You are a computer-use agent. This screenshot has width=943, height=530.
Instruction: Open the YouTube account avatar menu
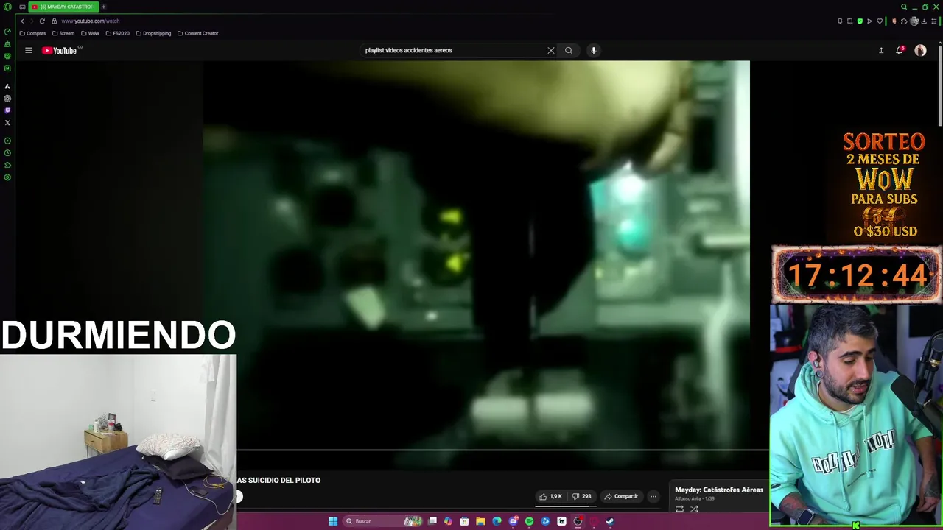(x=920, y=50)
